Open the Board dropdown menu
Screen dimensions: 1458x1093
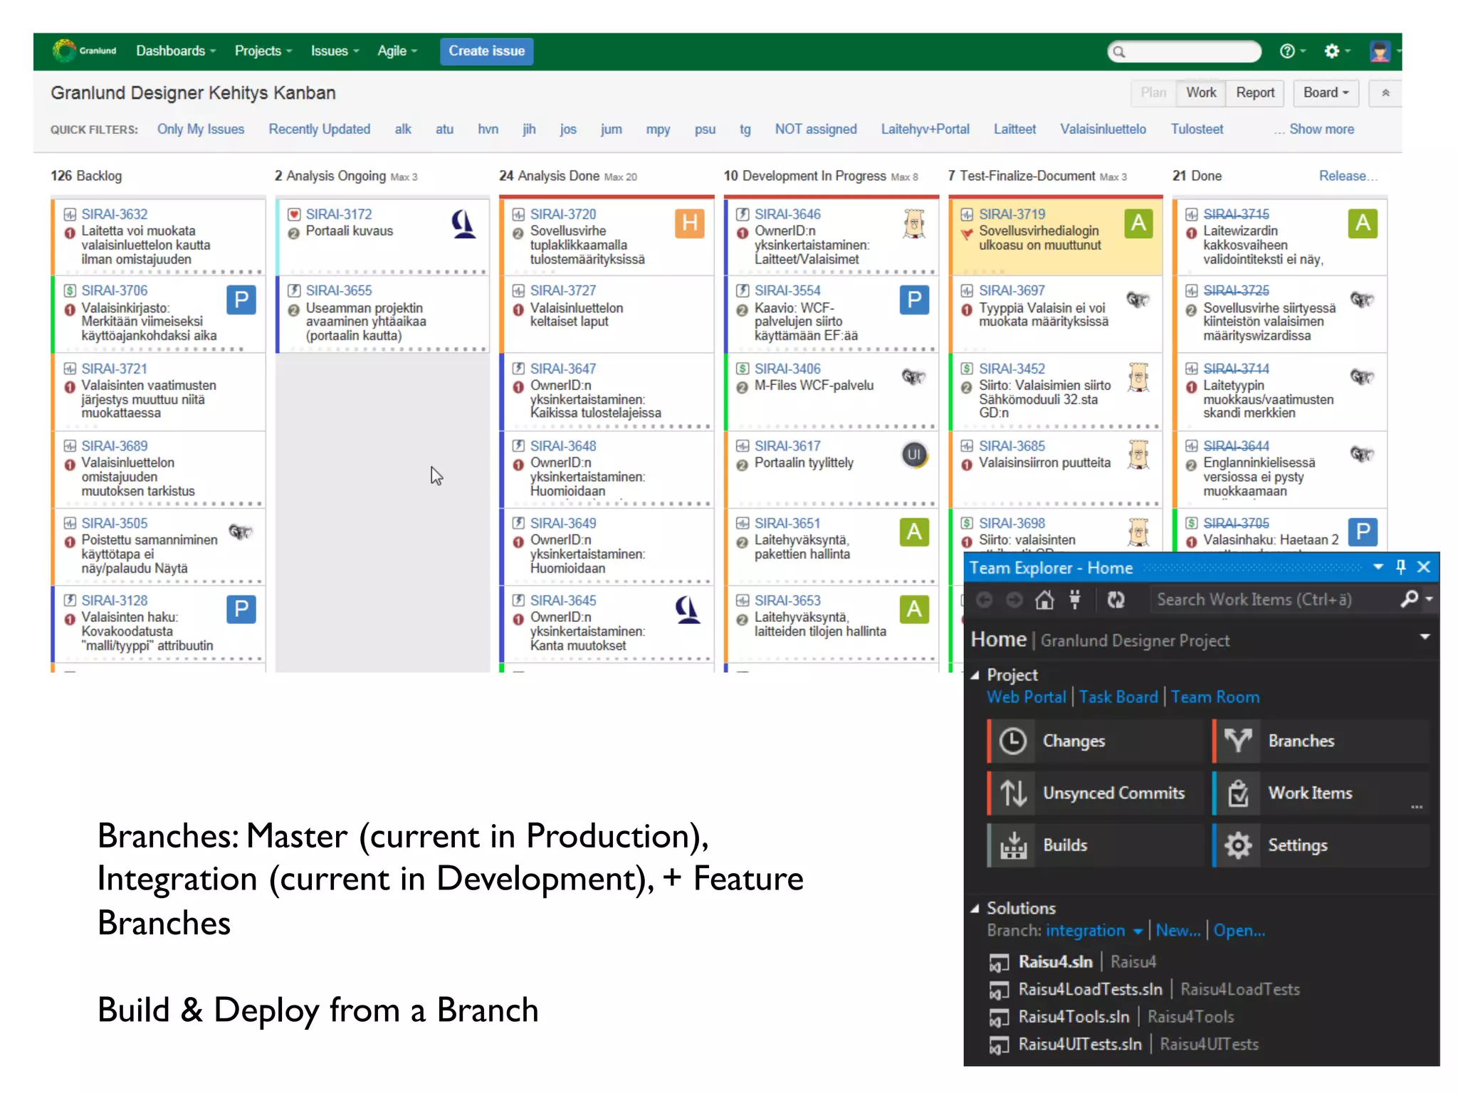[1326, 93]
